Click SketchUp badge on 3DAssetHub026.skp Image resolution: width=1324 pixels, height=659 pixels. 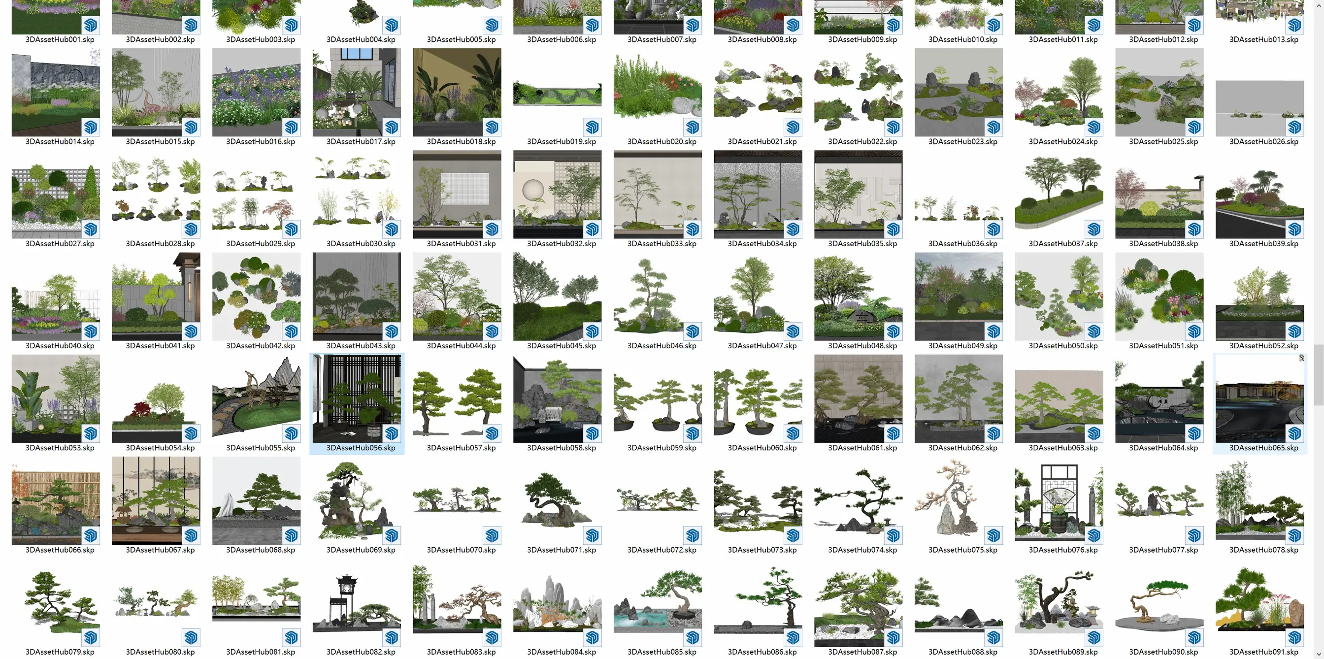click(x=1294, y=127)
